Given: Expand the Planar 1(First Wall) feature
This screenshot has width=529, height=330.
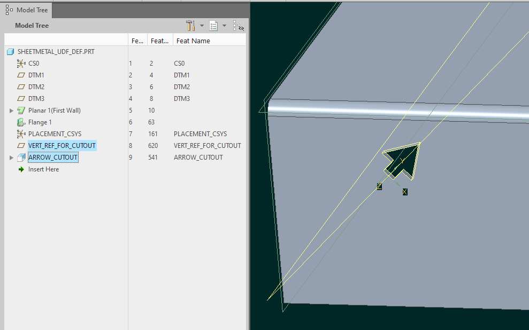Looking at the screenshot, I should [x=12, y=111].
